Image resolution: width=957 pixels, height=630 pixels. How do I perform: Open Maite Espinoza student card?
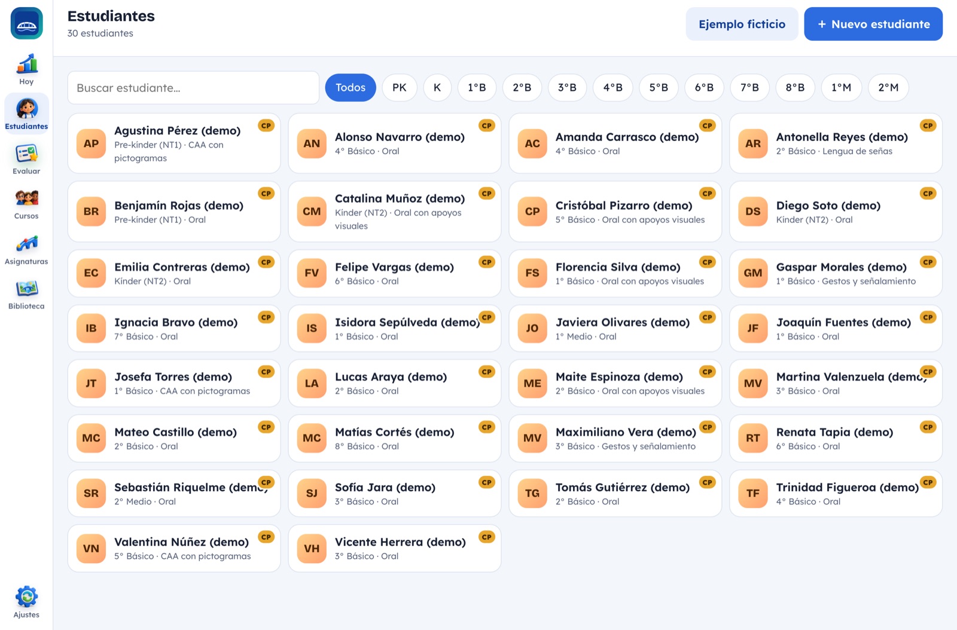point(615,383)
